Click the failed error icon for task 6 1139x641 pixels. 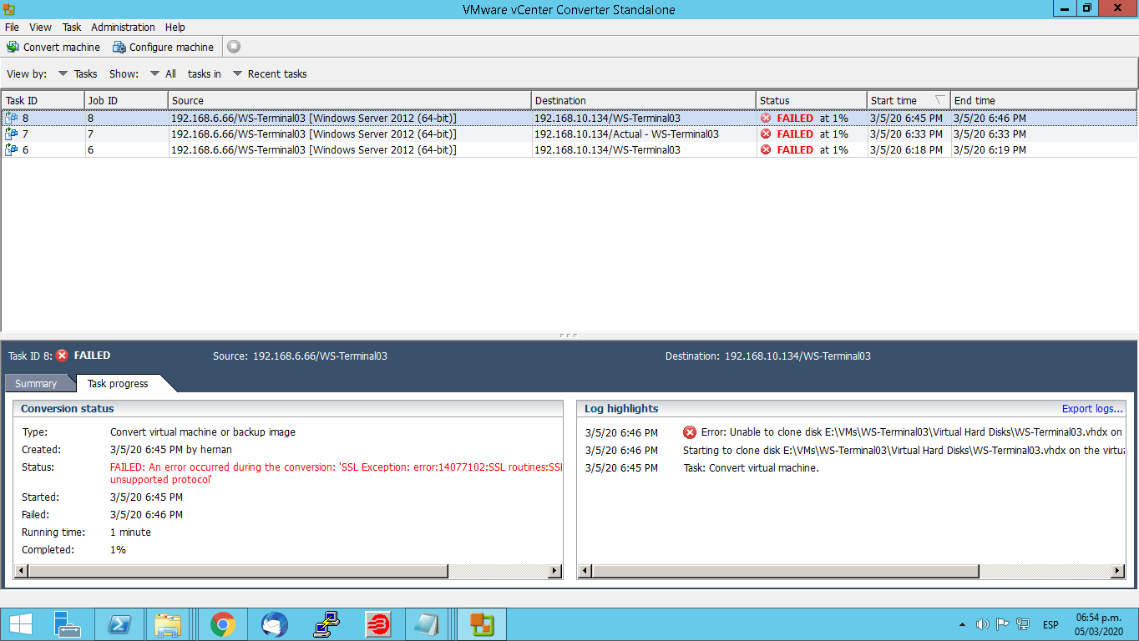tap(766, 149)
